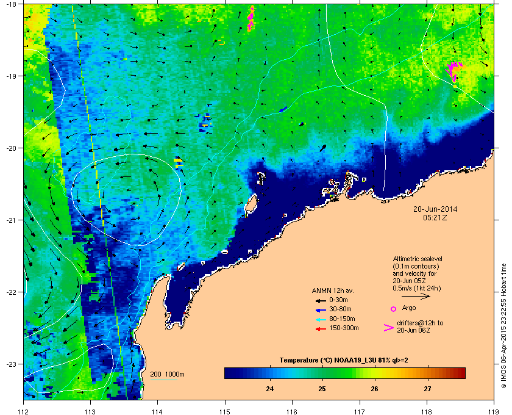
Task: Click the latitude label -19
Action: (12, 76)
